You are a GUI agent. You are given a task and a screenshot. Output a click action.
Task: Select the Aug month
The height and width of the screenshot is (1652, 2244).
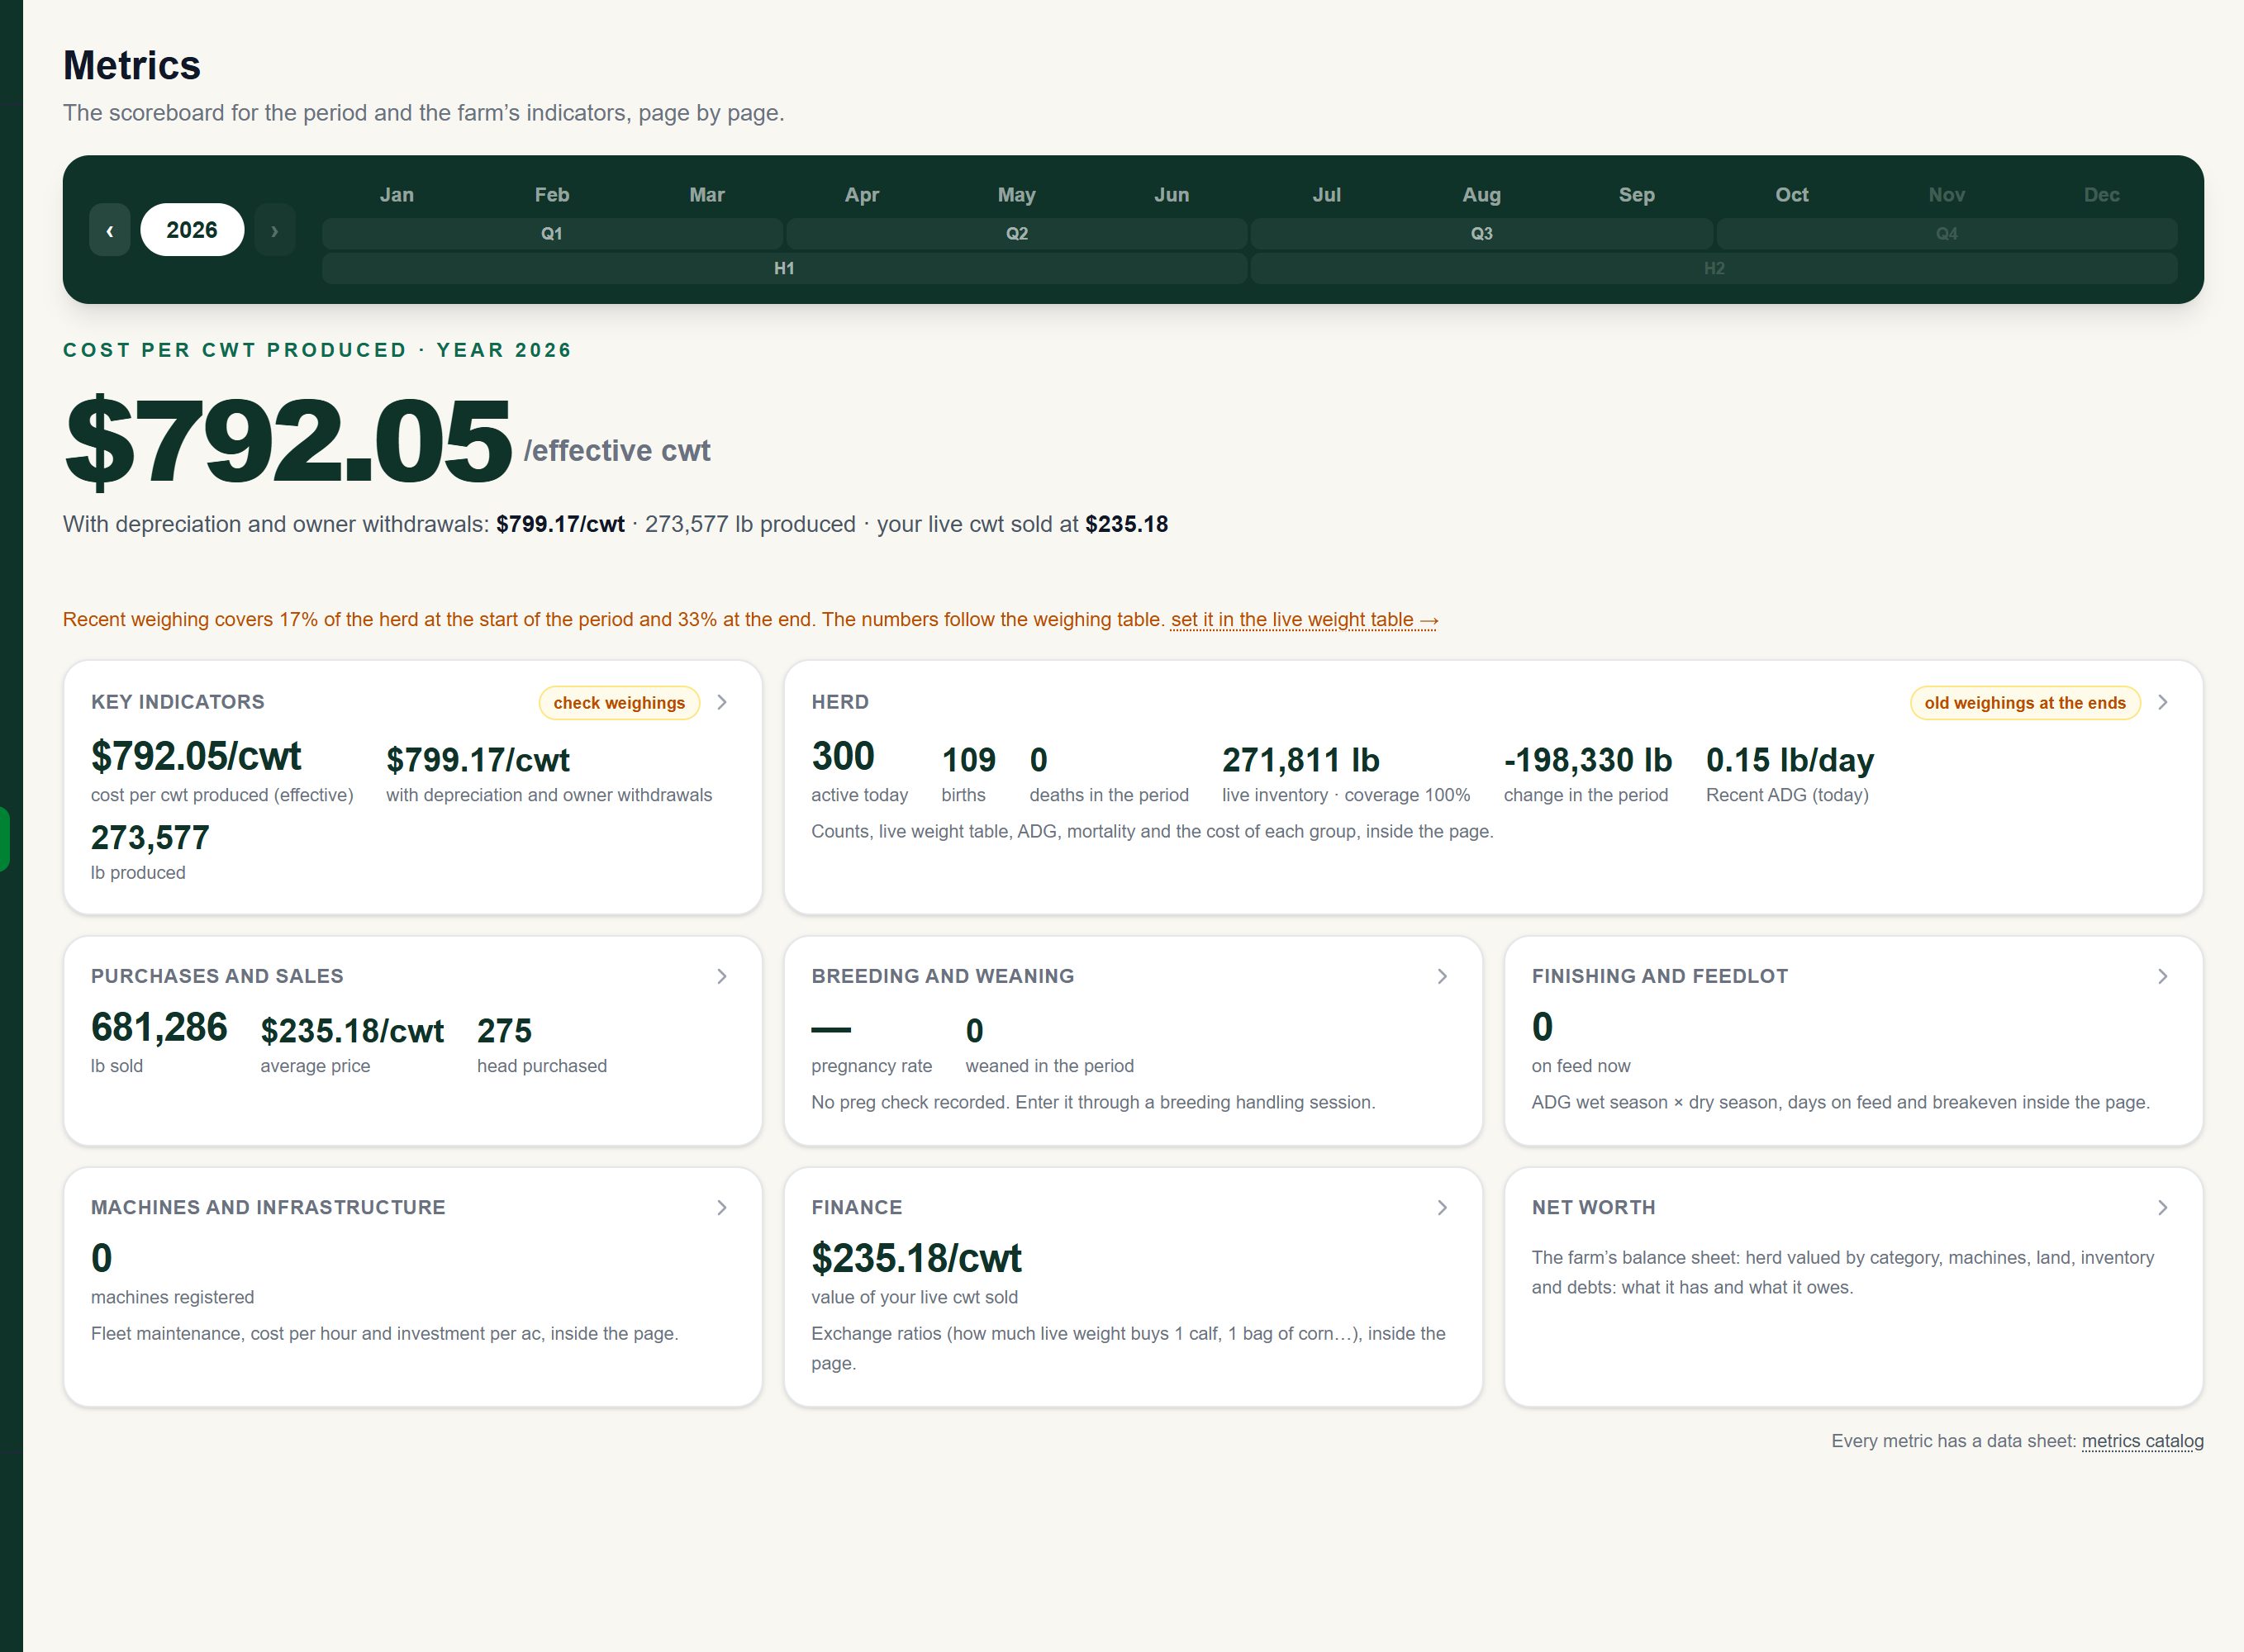point(1482,195)
